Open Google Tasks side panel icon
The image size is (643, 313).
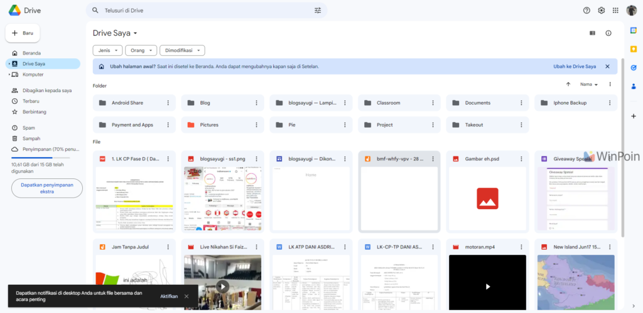coord(634,68)
